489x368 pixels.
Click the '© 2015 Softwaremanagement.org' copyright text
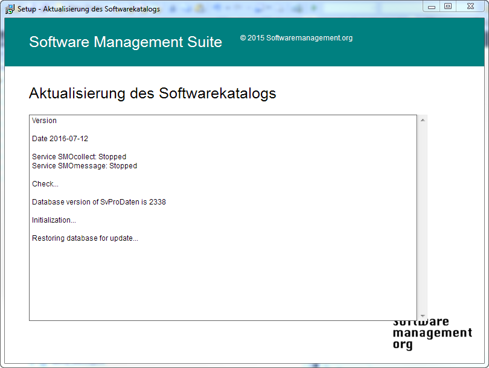296,38
